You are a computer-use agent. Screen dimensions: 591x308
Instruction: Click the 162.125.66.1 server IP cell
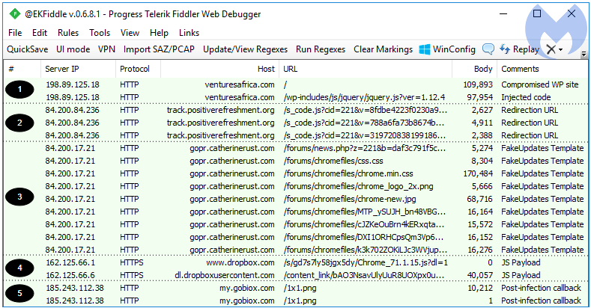(70, 262)
